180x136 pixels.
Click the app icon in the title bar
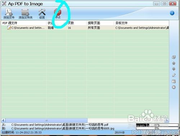pos(4,4)
